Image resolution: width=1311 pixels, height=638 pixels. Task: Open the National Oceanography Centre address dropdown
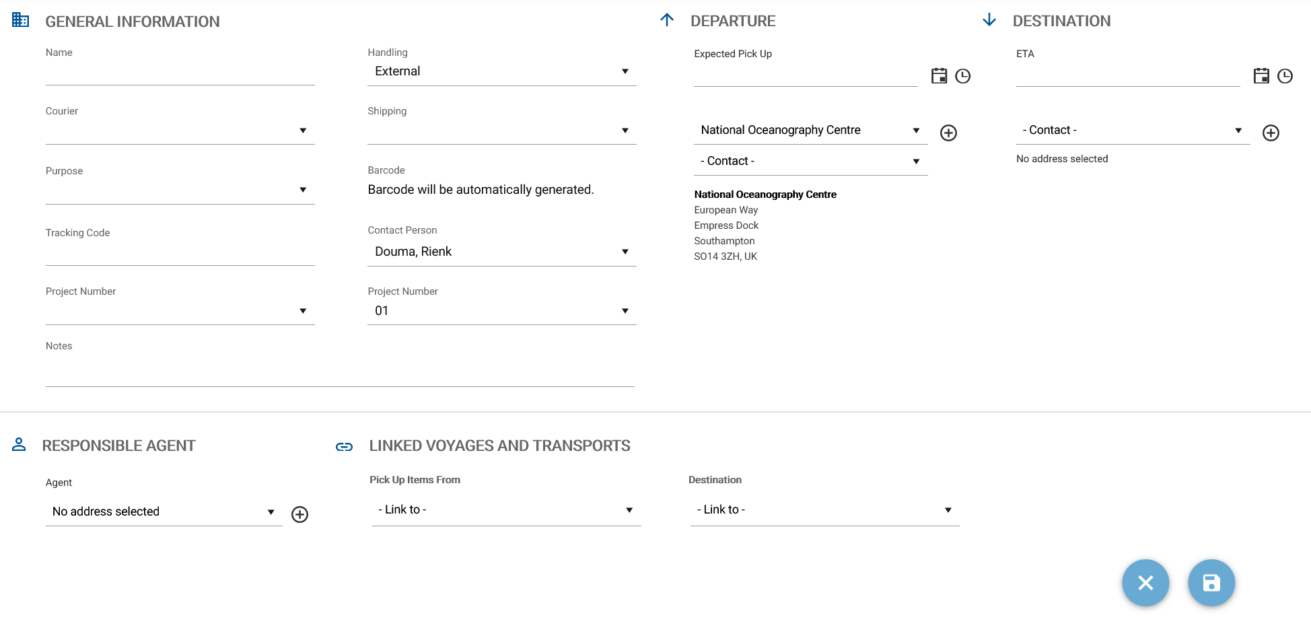pyautogui.click(x=810, y=131)
